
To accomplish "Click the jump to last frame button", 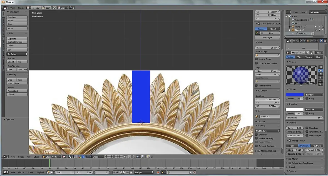I will click(x=131, y=172).
